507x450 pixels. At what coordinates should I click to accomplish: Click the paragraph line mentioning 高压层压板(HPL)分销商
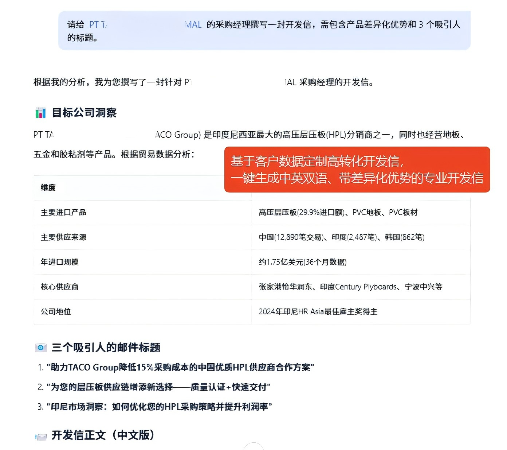249,135
